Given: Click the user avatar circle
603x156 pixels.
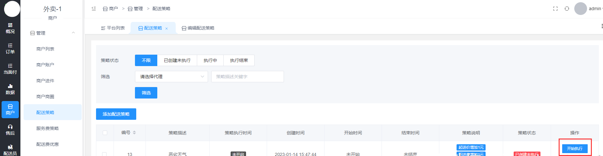Looking at the screenshot, I should click(581, 9).
